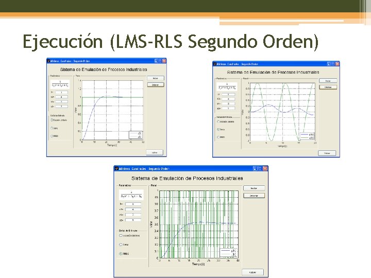
Task: Minimize the PRBS-plot window
Action: 255,168
